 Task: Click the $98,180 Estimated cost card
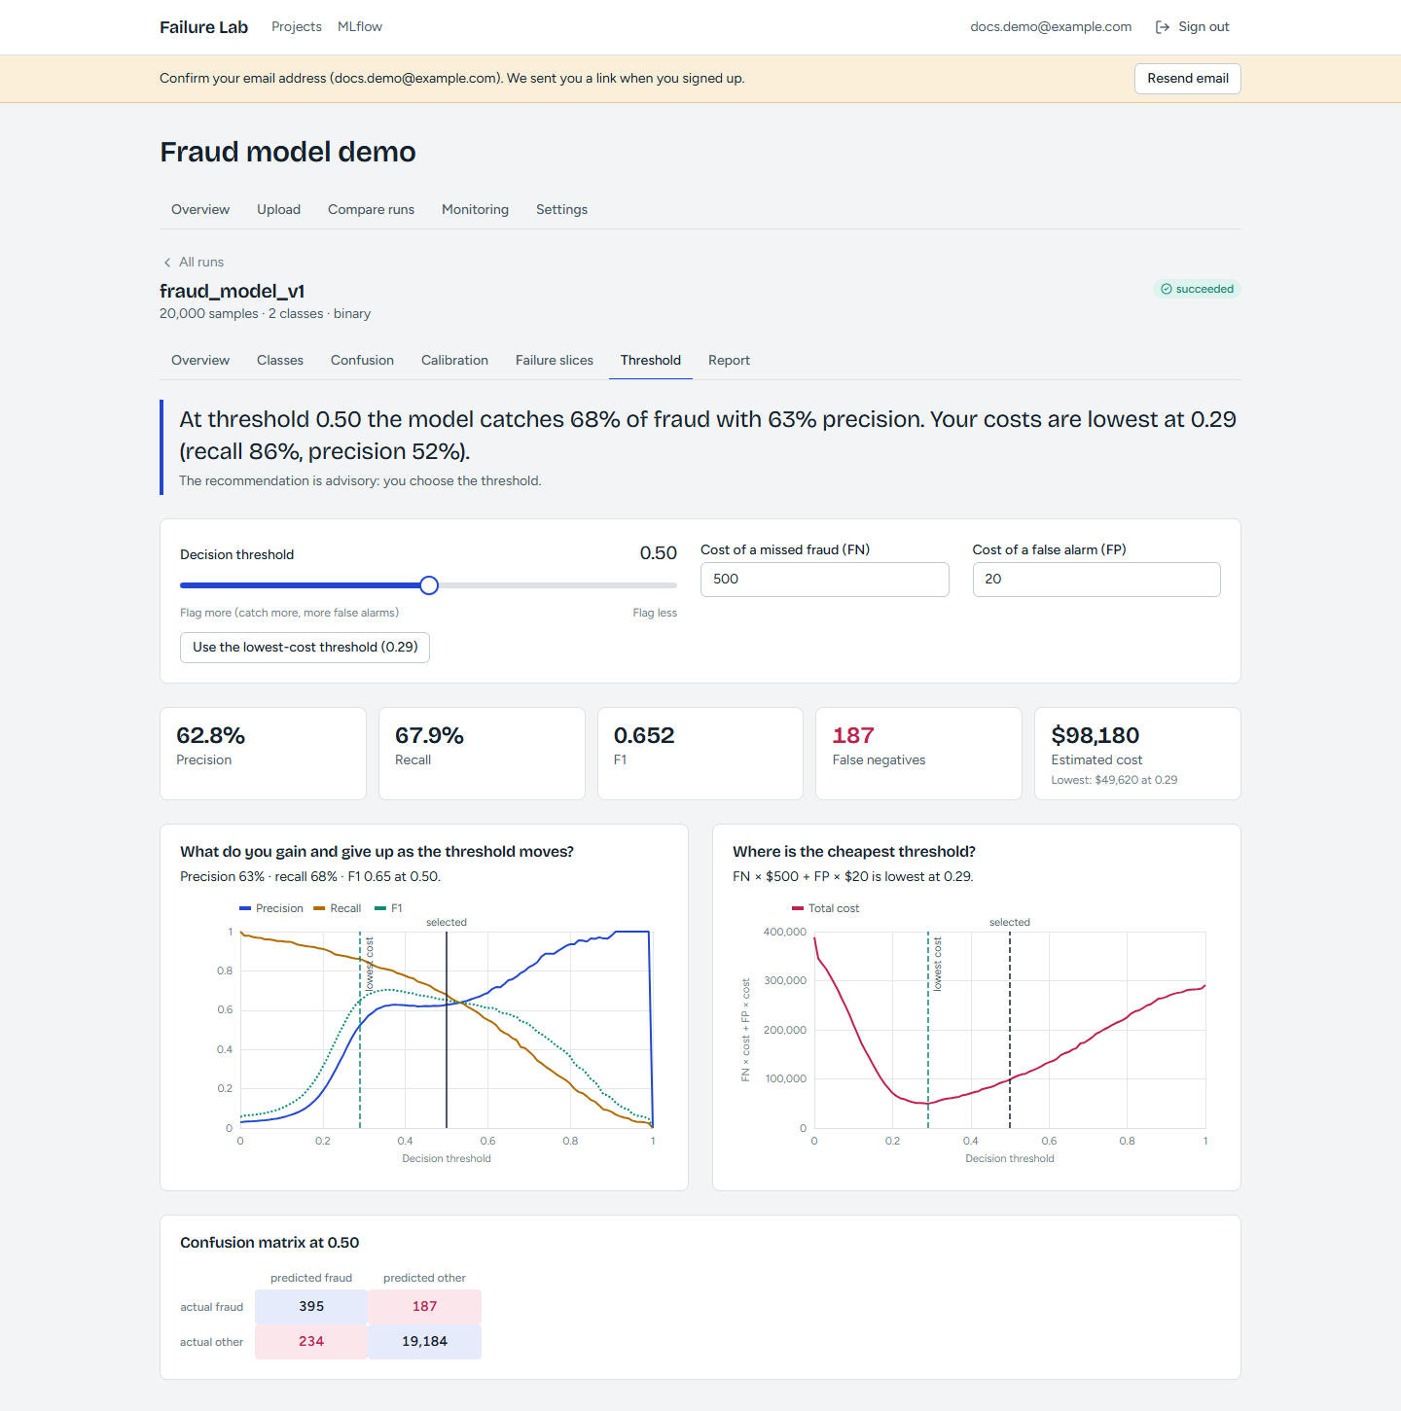(x=1137, y=754)
